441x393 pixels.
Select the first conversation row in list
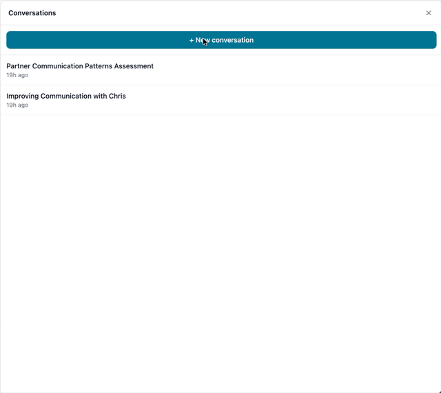click(220, 70)
